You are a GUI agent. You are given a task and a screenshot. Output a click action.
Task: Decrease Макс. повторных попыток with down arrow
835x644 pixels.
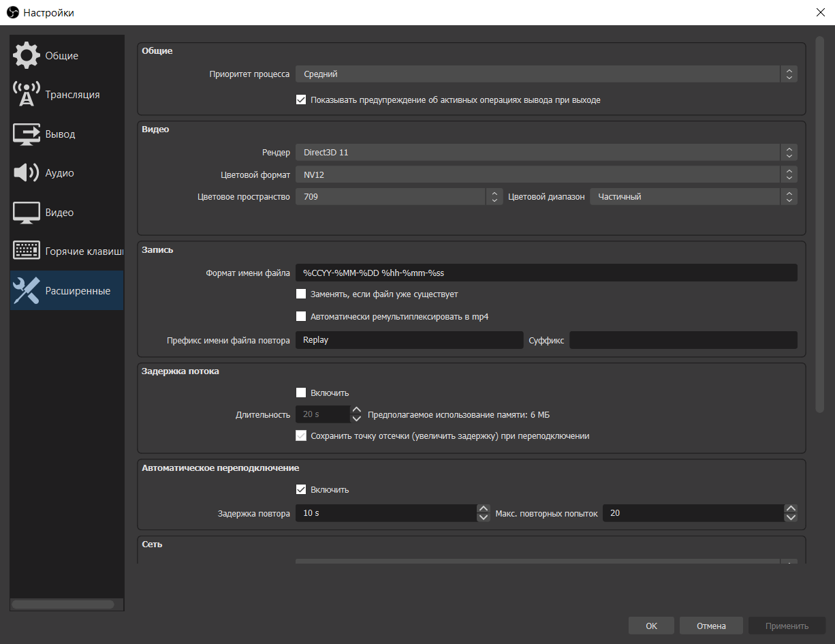coord(791,517)
